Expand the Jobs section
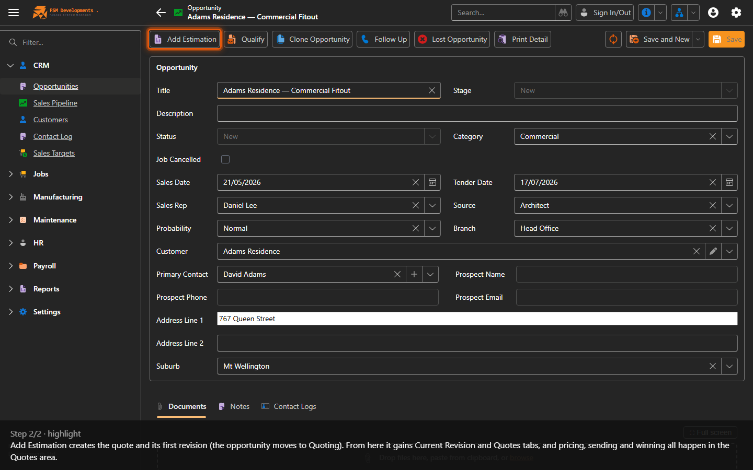The height and width of the screenshot is (470, 753). coord(10,174)
